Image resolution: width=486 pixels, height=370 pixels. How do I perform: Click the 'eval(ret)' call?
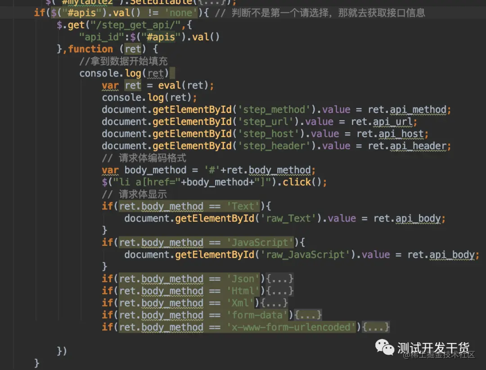pyautogui.click(x=183, y=85)
